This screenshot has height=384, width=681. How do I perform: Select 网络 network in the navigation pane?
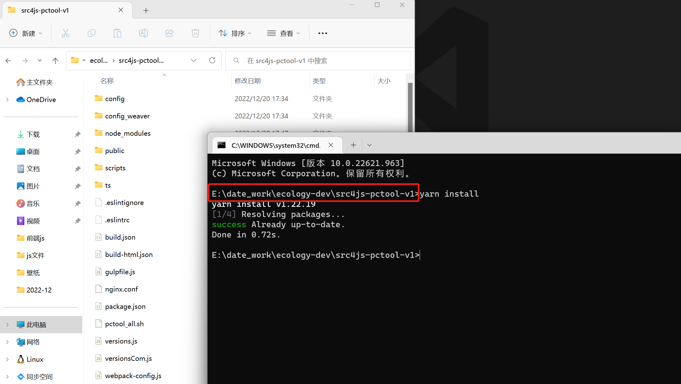tap(28, 342)
